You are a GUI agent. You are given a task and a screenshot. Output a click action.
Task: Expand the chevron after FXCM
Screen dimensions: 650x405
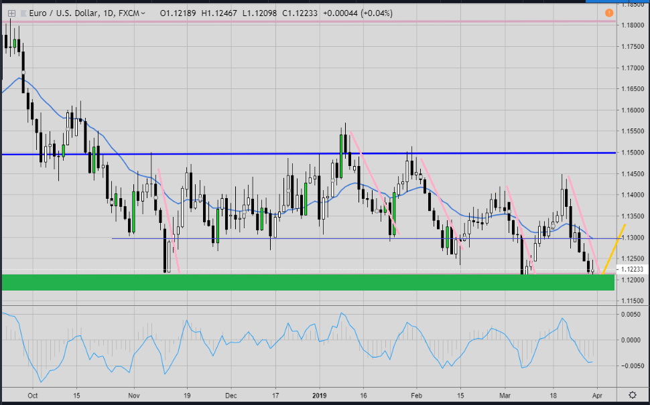click(x=143, y=13)
